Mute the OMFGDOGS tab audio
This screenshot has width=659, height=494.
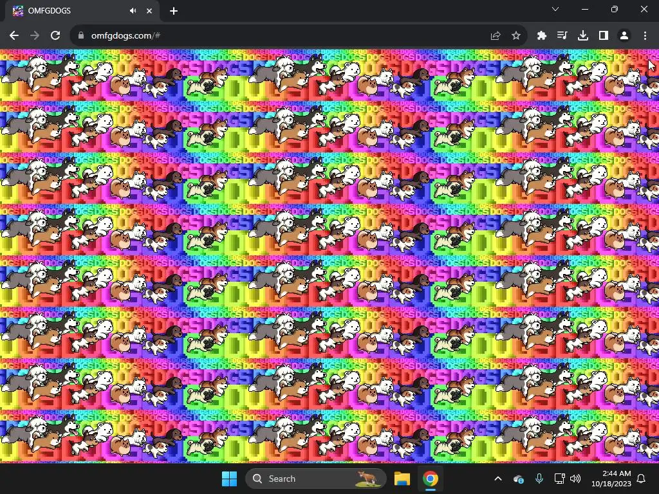133,11
